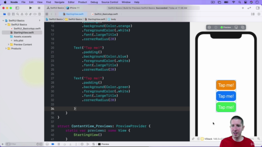Open the editor options menu
Image resolution: width=262 pixels, height=147 pixels.
[x=253, y=14]
